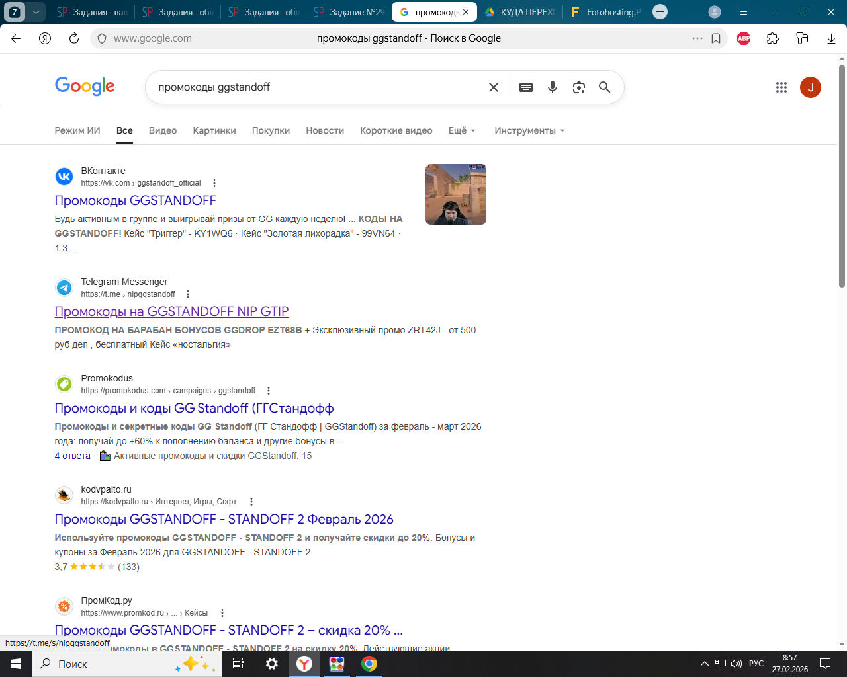847x677 pixels.
Task: Expand the tab list chevron
Action: (x=36, y=12)
